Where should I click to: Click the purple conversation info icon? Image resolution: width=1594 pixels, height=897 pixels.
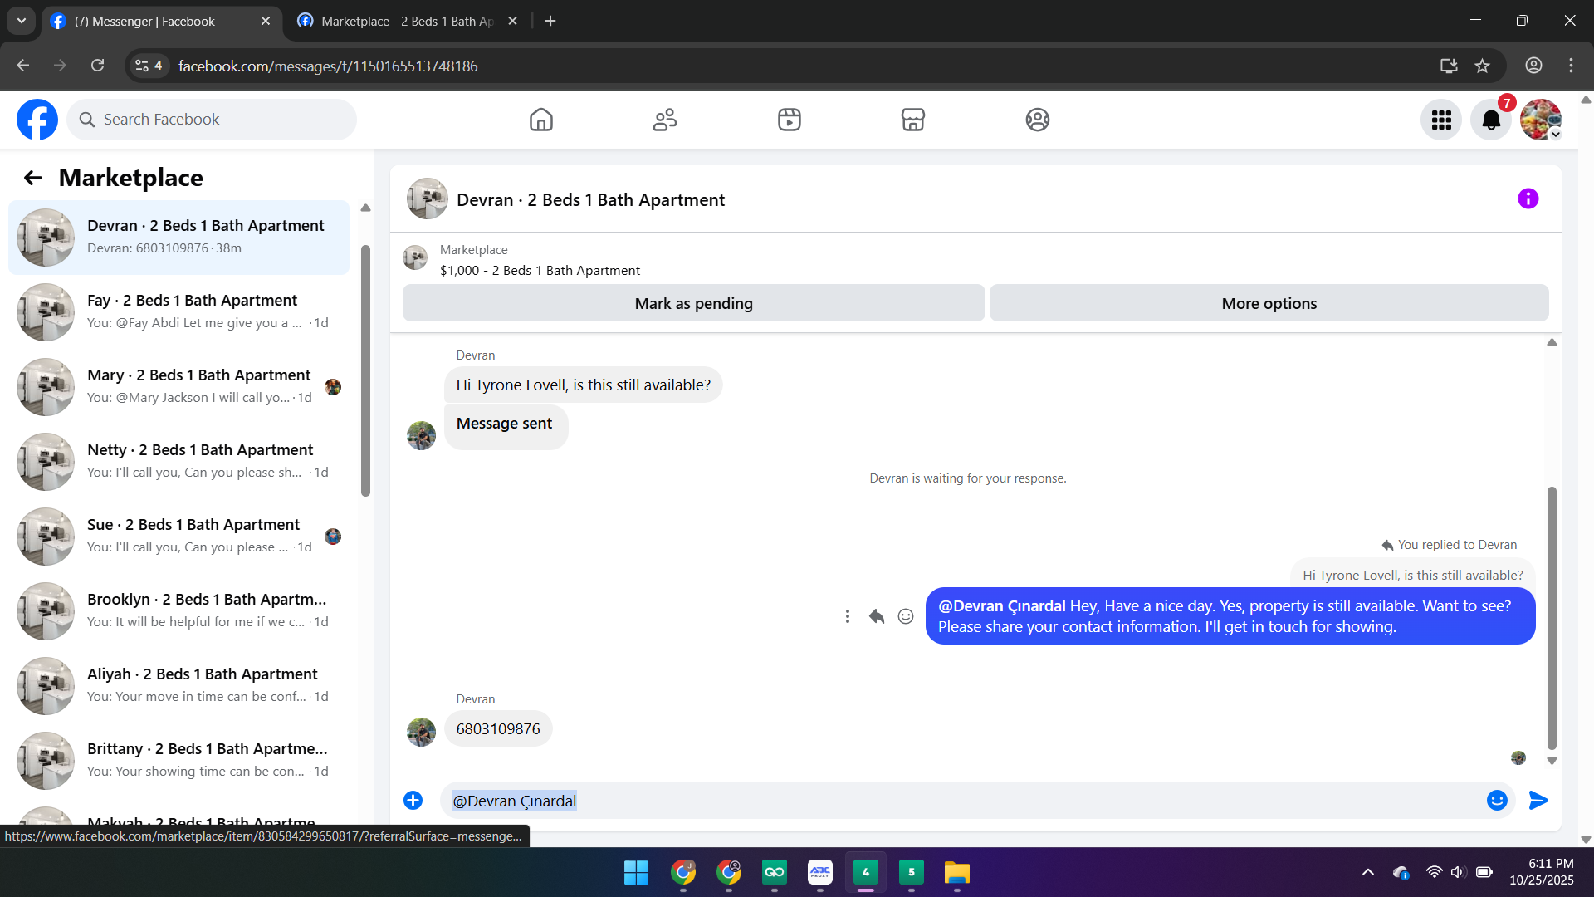point(1528,199)
